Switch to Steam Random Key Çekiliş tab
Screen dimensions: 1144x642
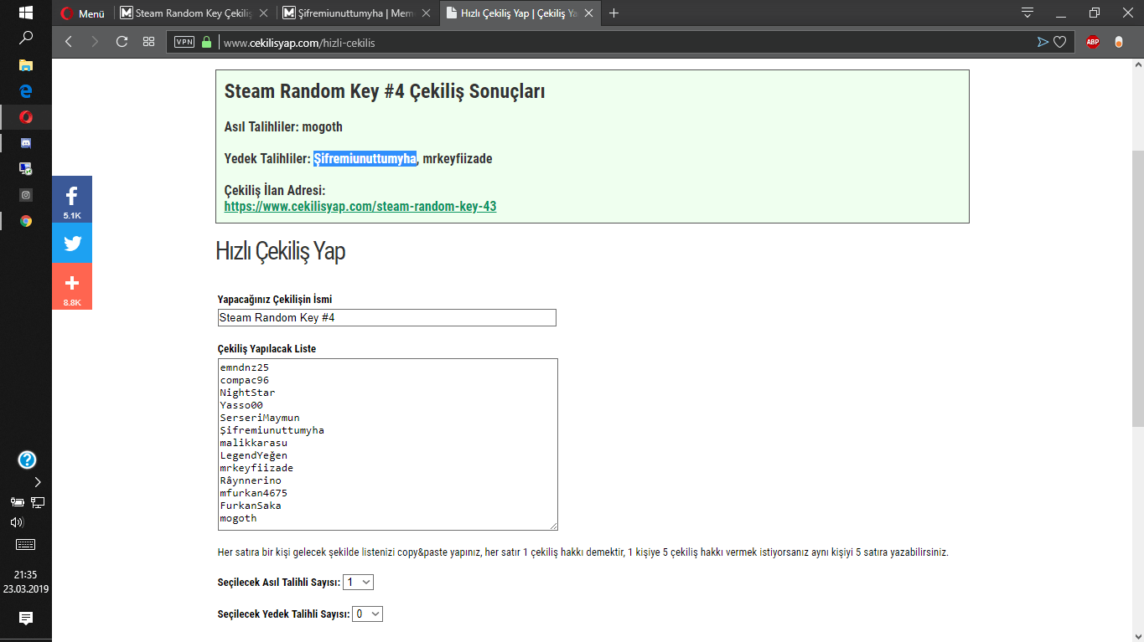tap(195, 13)
